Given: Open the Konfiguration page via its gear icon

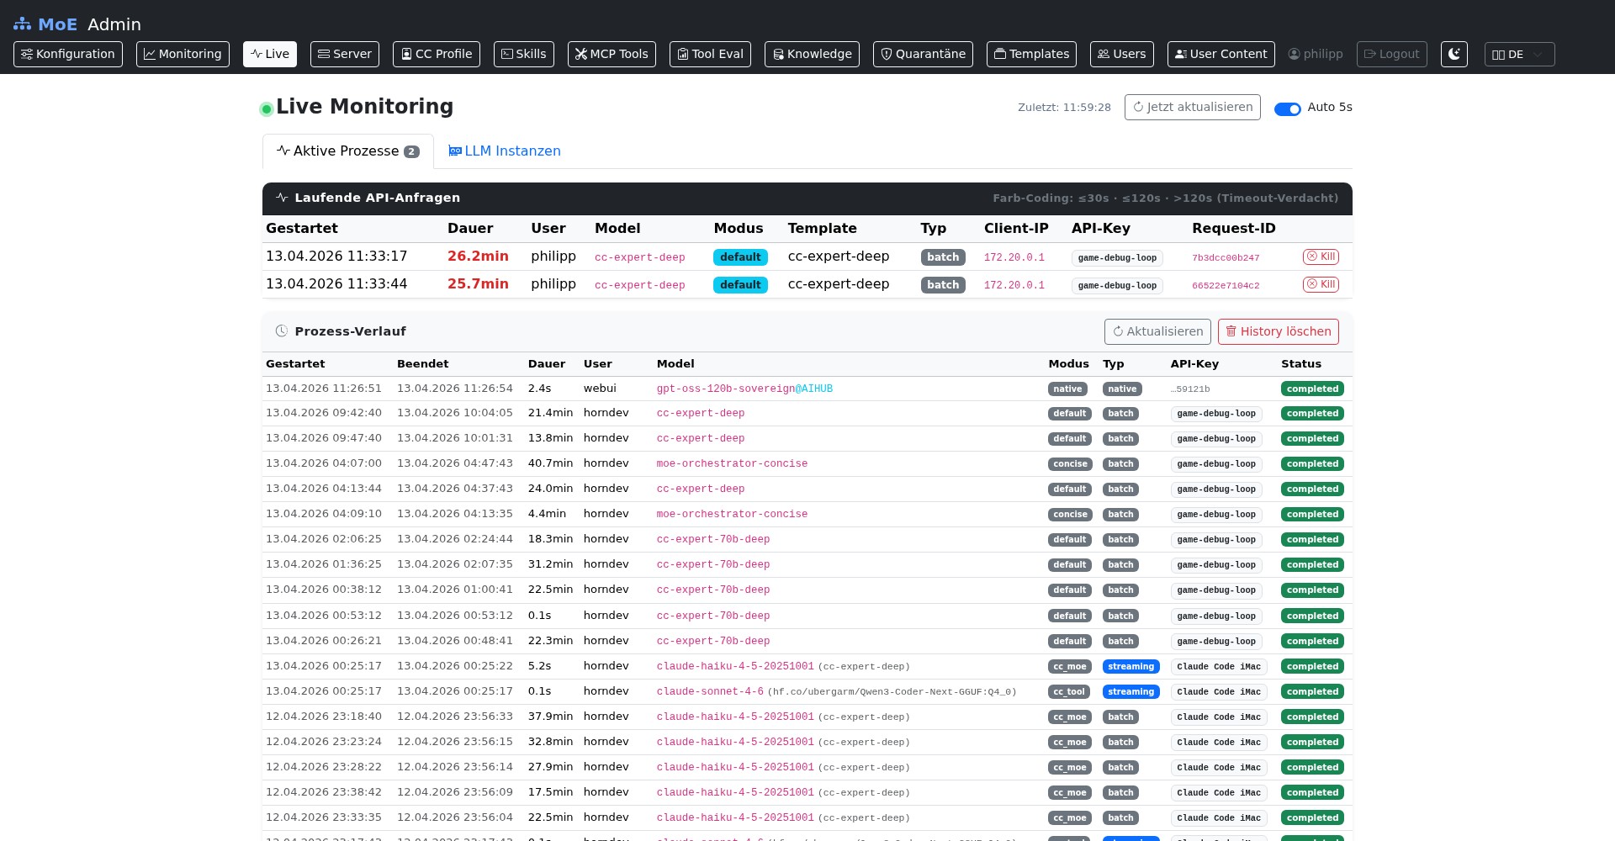Looking at the screenshot, I should 26,54.
